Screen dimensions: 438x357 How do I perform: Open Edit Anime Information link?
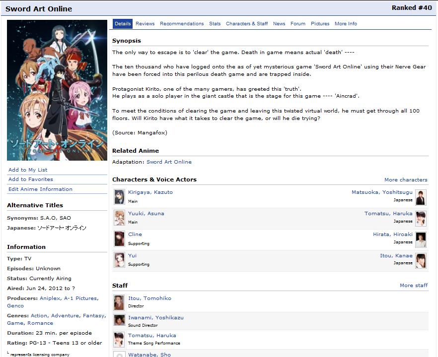pyautogui.click(x=40, y=189)
